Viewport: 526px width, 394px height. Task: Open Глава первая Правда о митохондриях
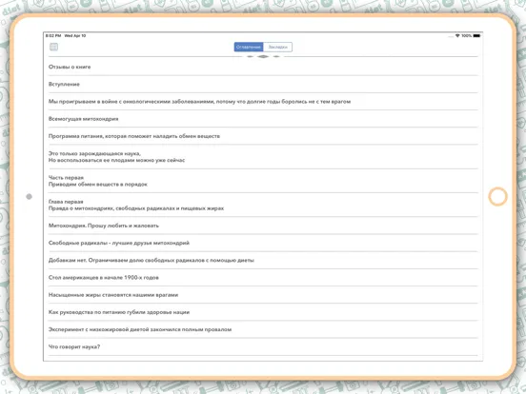coord(263,205)
